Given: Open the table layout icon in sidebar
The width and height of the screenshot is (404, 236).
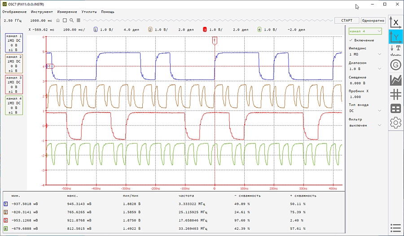Looking at the screenshot, I should click(x=395, y=109).
